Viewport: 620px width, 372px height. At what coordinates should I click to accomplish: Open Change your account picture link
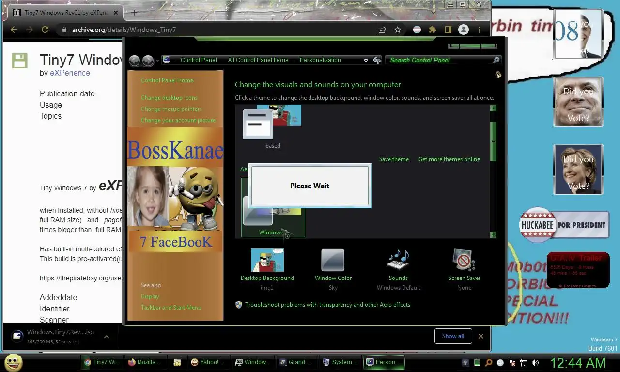click(x=178, y=120)
